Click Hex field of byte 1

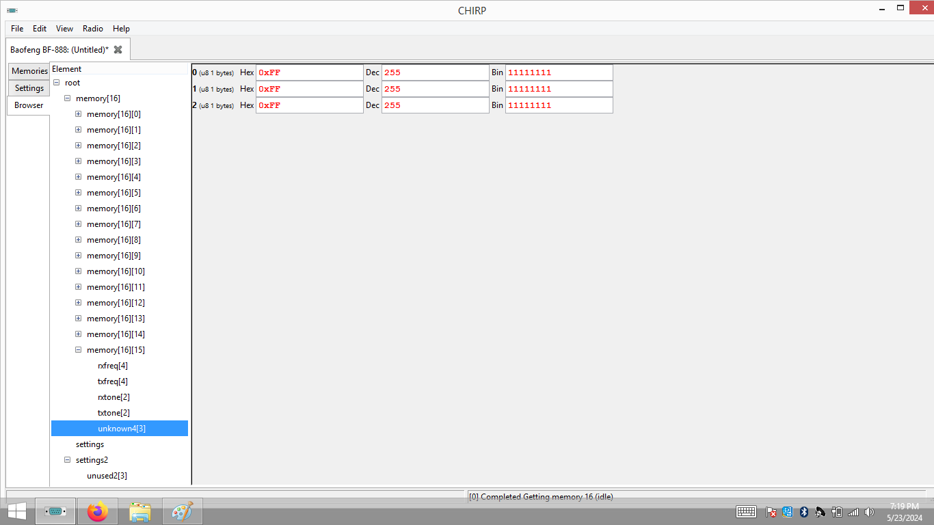coord(310,89)
